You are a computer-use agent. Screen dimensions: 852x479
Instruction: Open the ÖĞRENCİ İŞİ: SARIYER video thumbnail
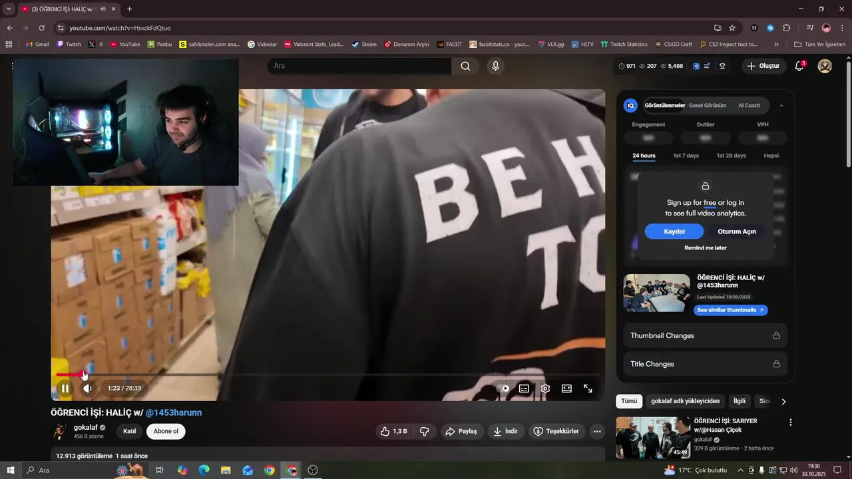(653, 438)
